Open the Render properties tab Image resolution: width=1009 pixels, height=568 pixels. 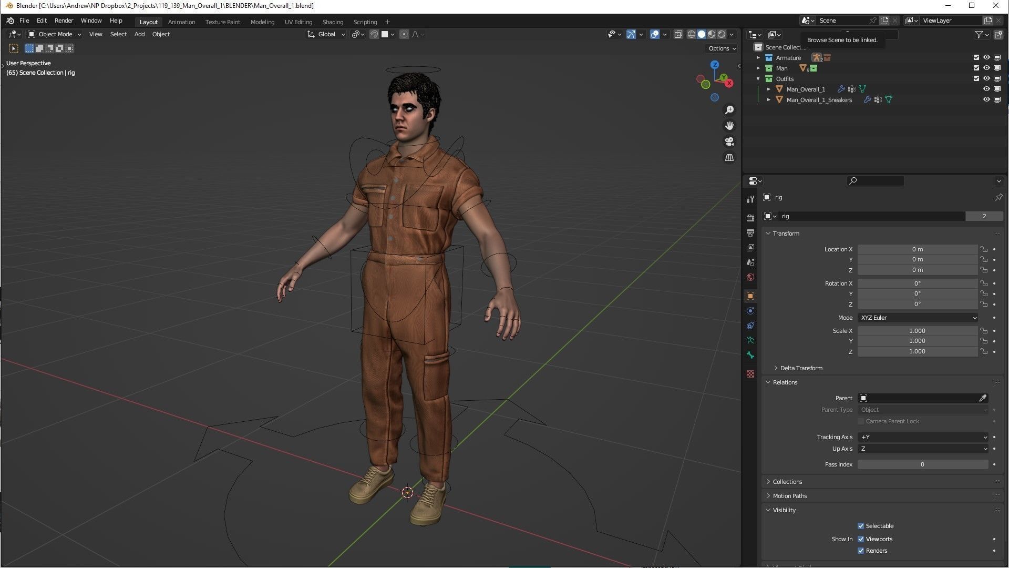coord(750,218)
